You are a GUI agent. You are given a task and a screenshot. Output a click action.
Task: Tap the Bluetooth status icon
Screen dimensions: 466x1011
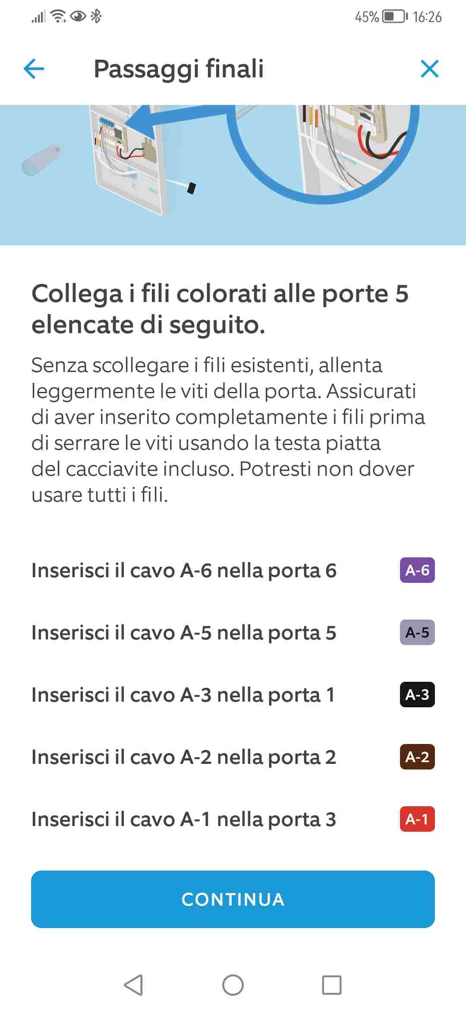[96, 17]
